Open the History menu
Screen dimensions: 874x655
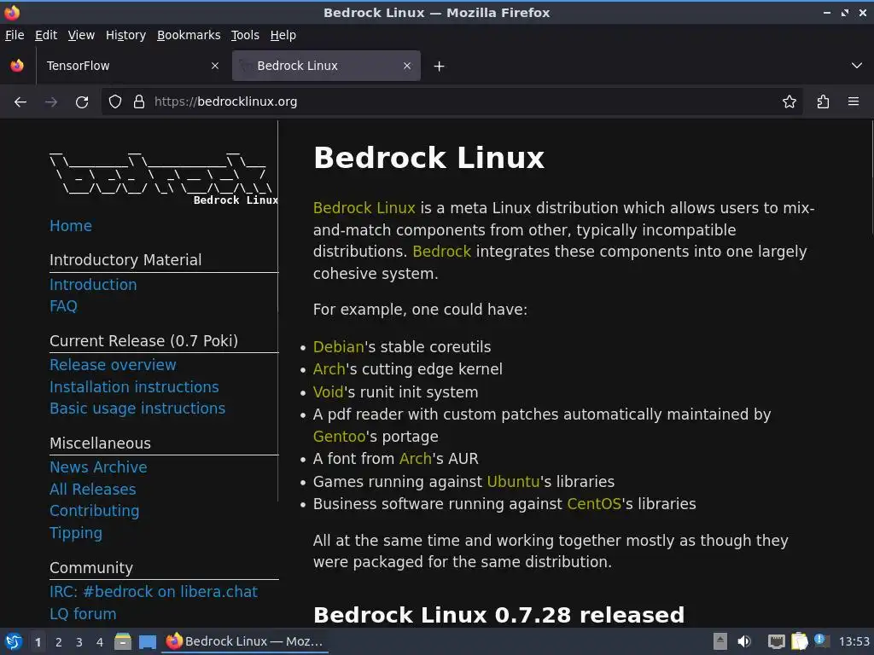126,35
